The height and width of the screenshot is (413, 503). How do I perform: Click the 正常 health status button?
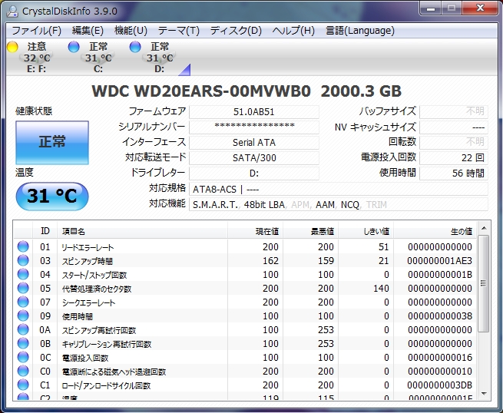[52, 142]
